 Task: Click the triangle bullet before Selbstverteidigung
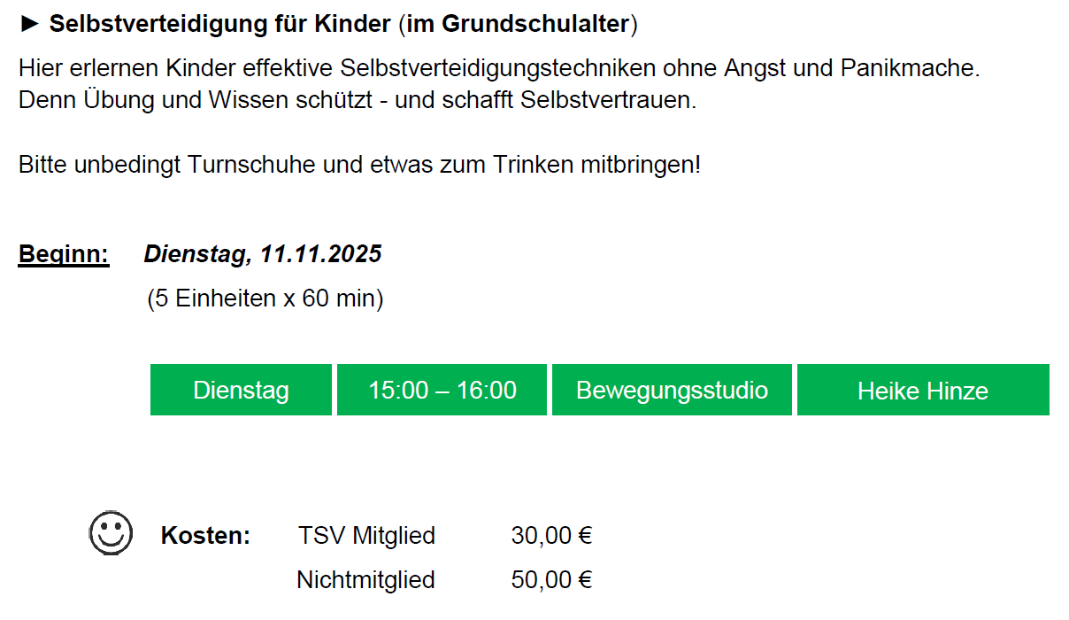pos(30,25)
